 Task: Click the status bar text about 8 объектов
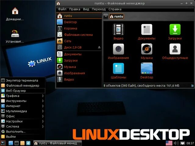click(141, 85)
